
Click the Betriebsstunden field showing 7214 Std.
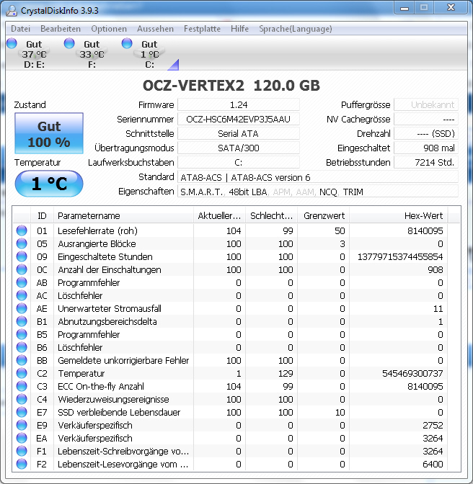(426, 162)
